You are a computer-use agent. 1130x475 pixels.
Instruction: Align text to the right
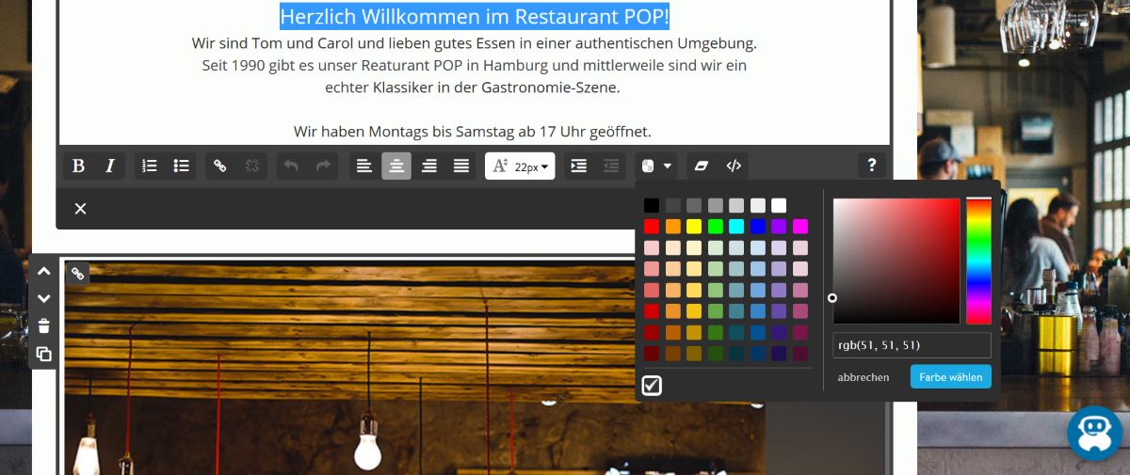tap(429, 166)
